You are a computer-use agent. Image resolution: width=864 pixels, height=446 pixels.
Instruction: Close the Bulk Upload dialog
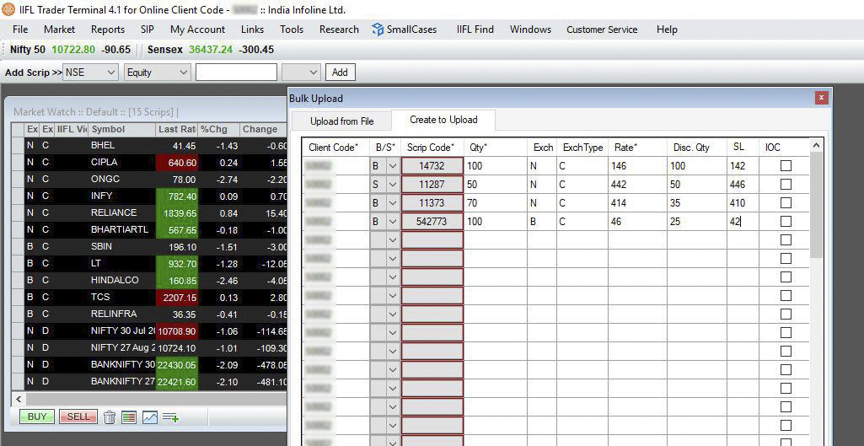click(x=821, y=98)
